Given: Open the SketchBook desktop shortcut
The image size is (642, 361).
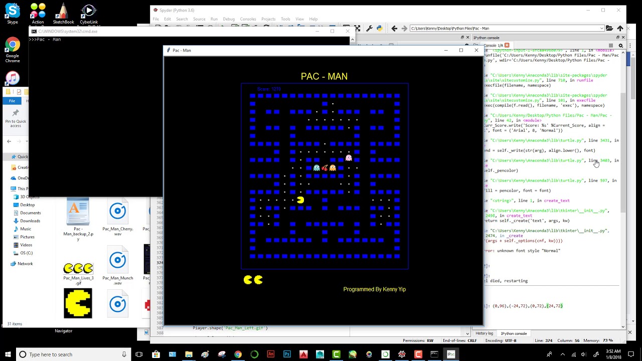Looking at the screenshot, I should (63, 14).
